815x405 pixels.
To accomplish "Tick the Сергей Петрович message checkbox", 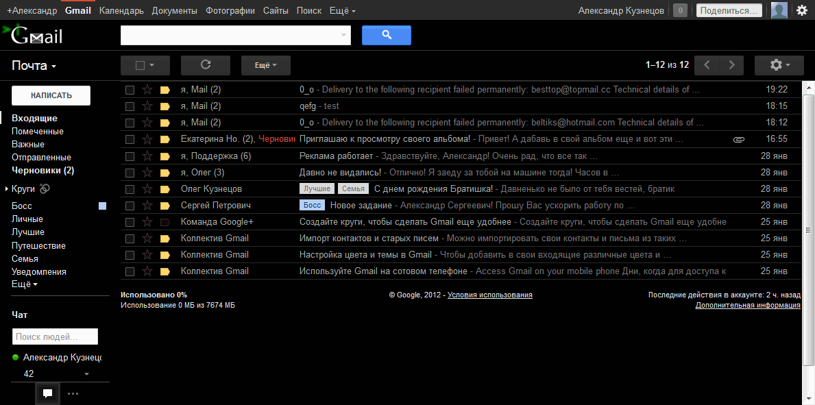I will tap(130, 206).
